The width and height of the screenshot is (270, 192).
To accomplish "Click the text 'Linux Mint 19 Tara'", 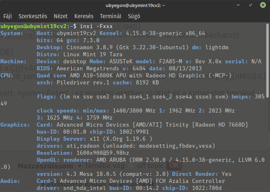I will (93, 54).
